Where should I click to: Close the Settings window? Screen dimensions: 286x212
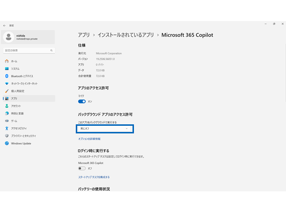tap(283, 24)
